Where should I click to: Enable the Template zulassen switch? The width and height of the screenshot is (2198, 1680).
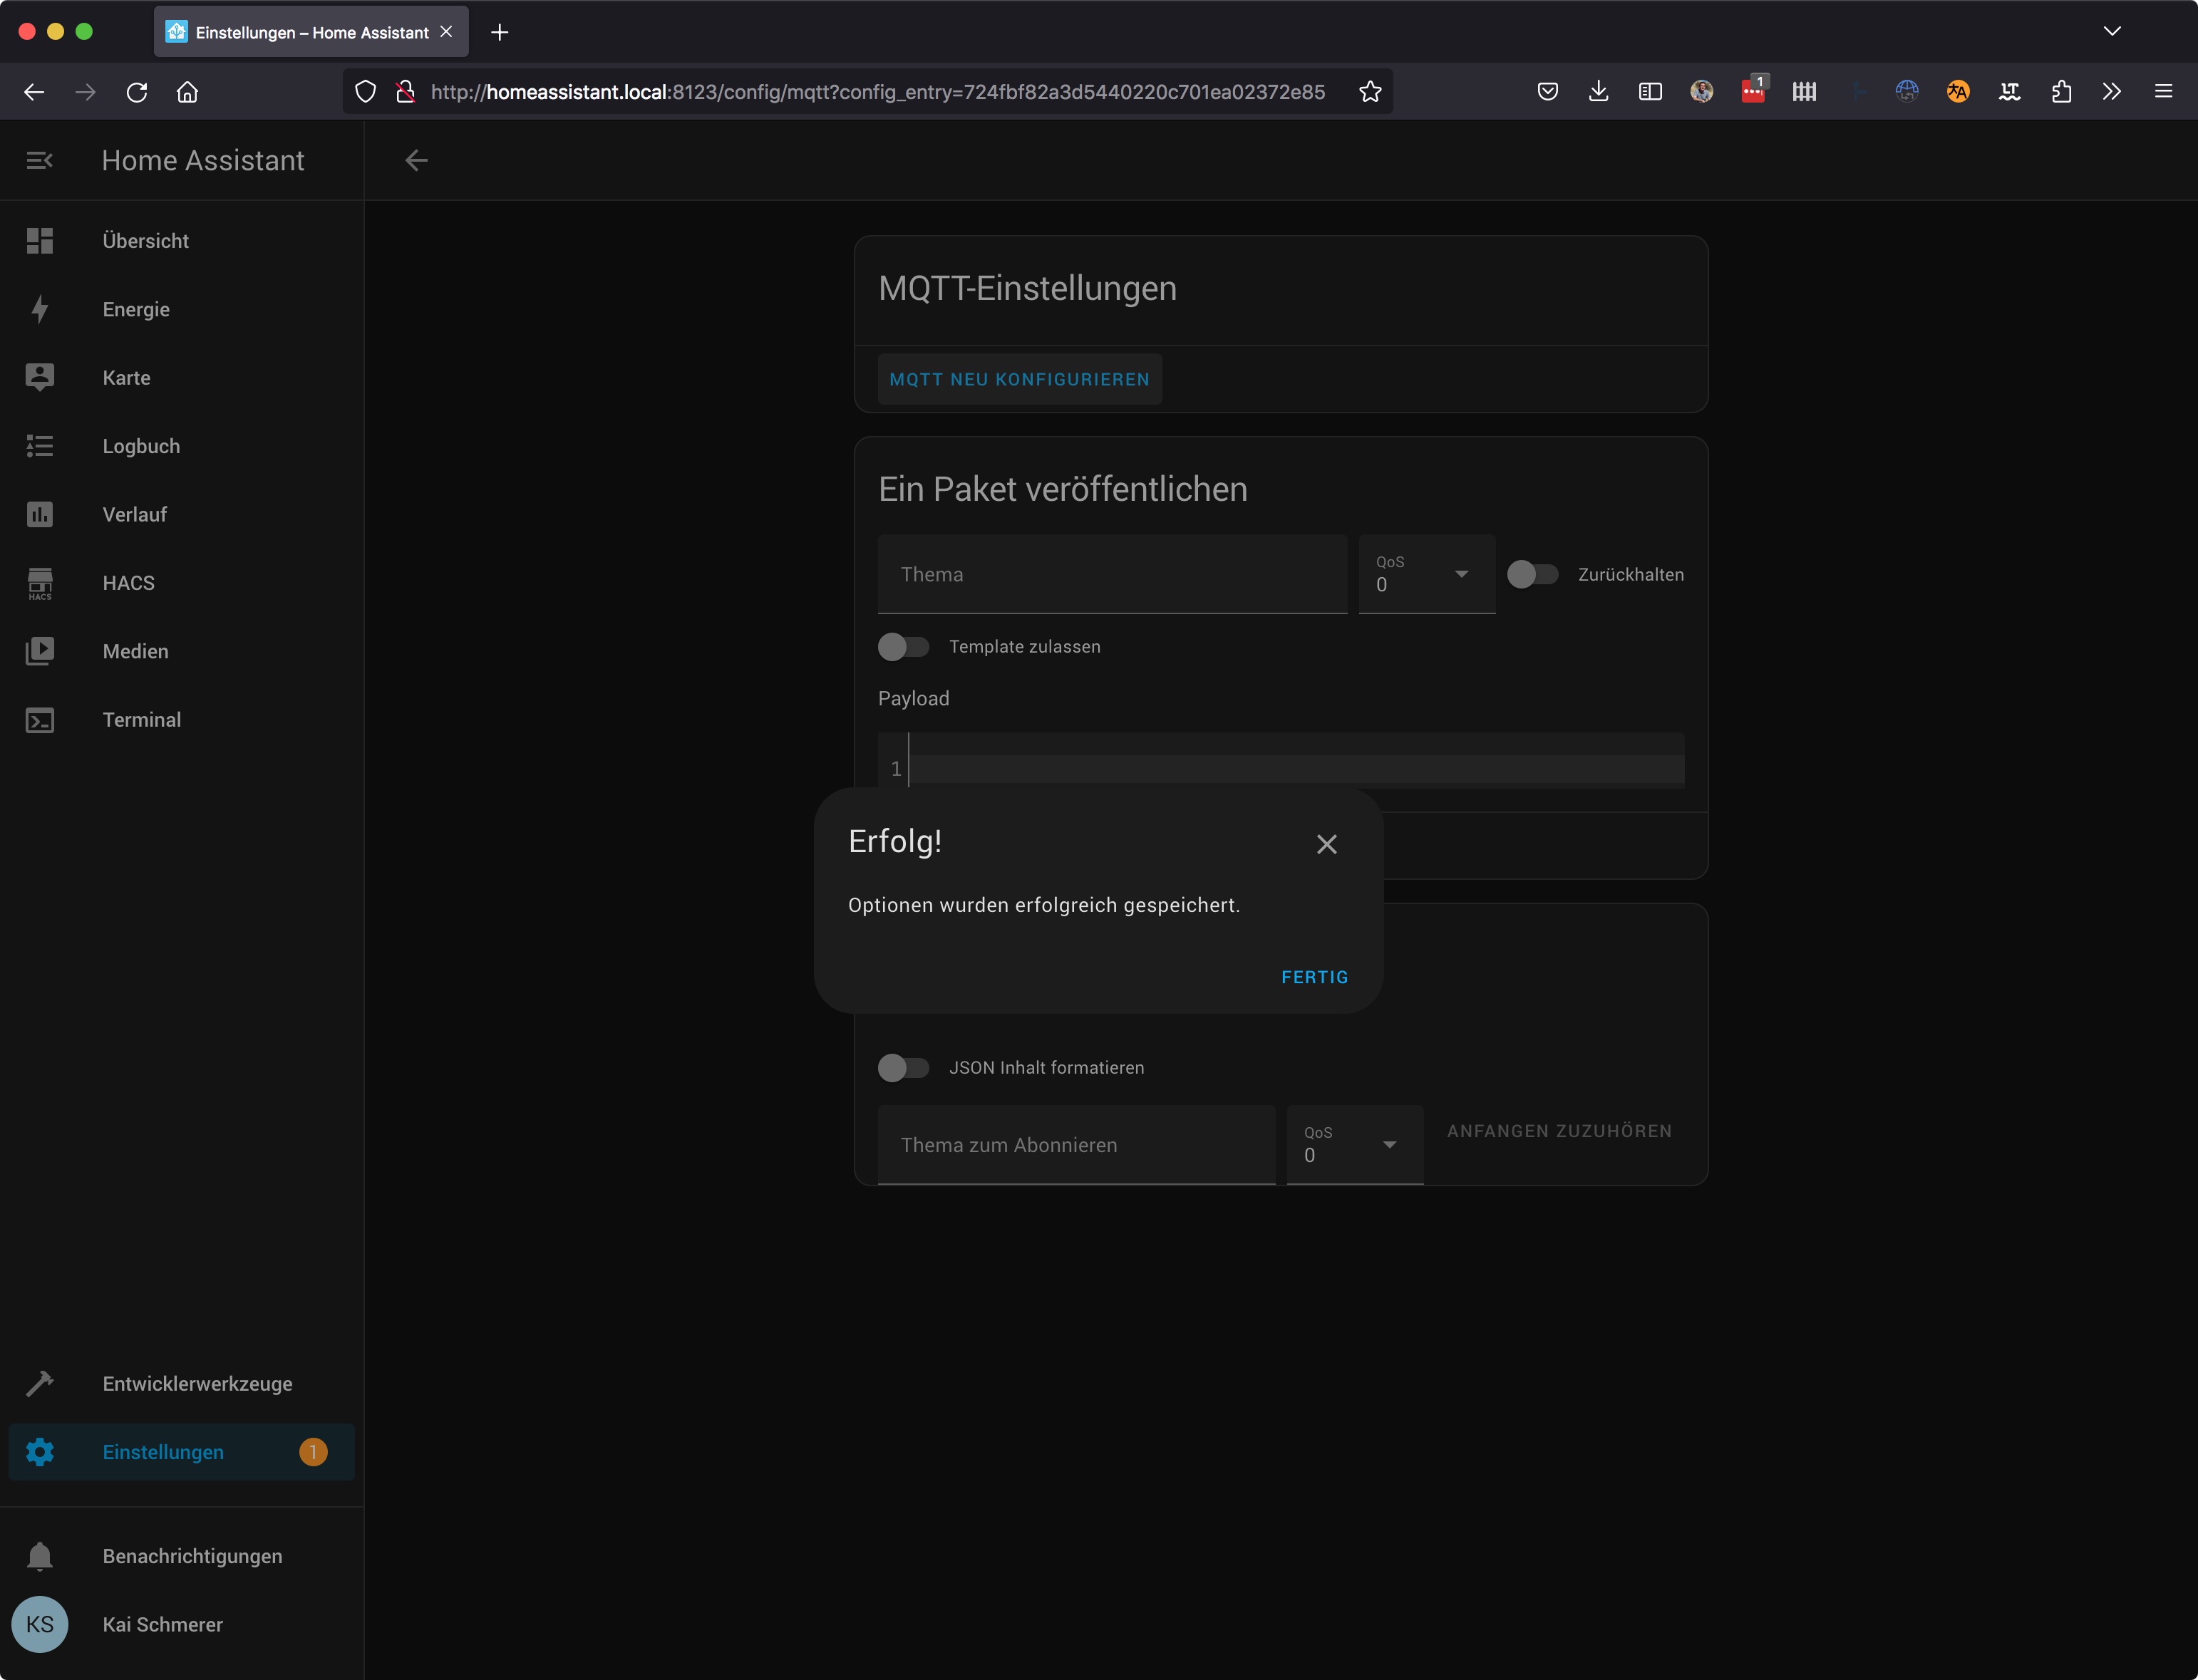[904, 647]
